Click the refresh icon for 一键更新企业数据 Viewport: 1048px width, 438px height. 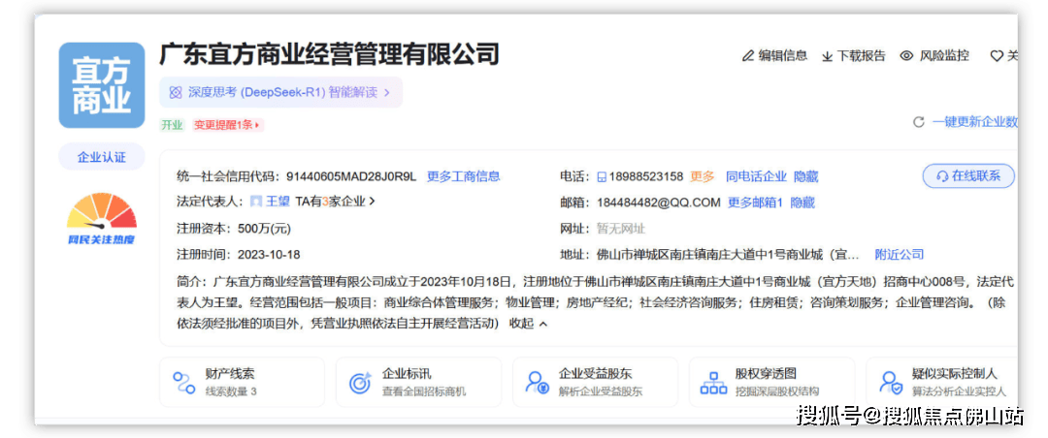click(918, 122)
